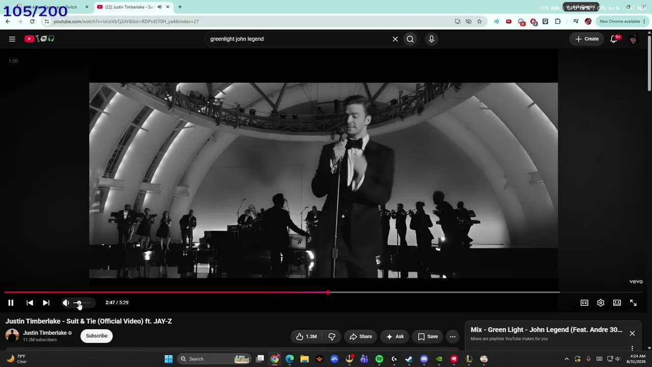Open the Create menu
This screenshot has height=367, width=652.
587,39
